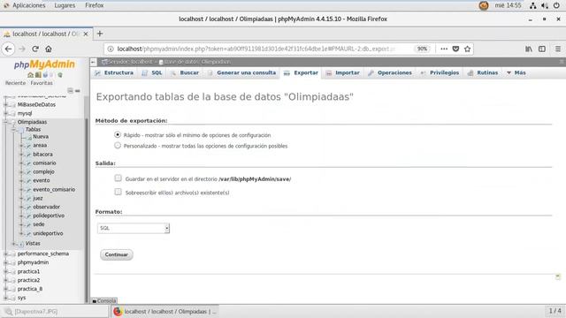Create Nueva table link

(x=41, y=137)
